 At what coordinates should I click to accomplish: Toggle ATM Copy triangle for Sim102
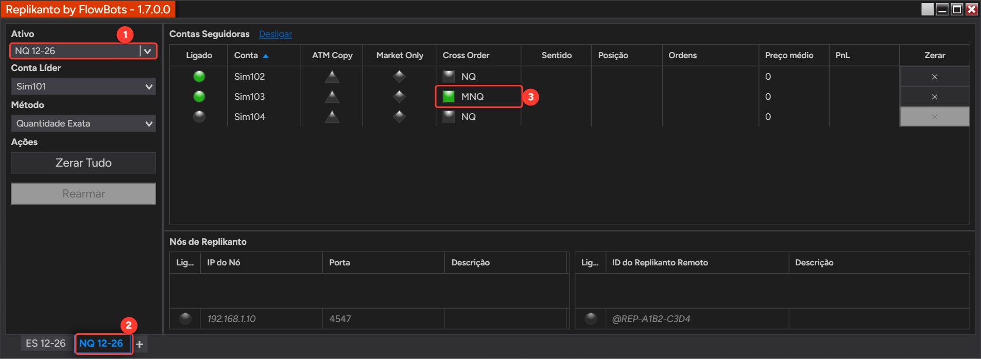(x=332, y=77)
